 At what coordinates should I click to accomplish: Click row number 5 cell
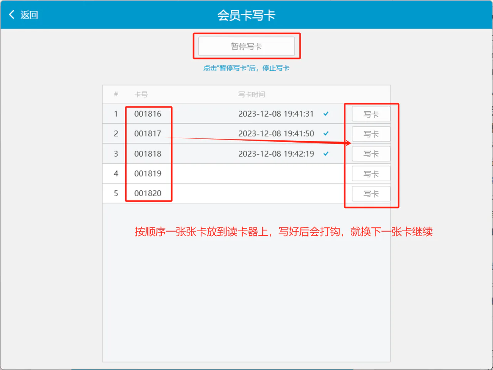(116, 193)
